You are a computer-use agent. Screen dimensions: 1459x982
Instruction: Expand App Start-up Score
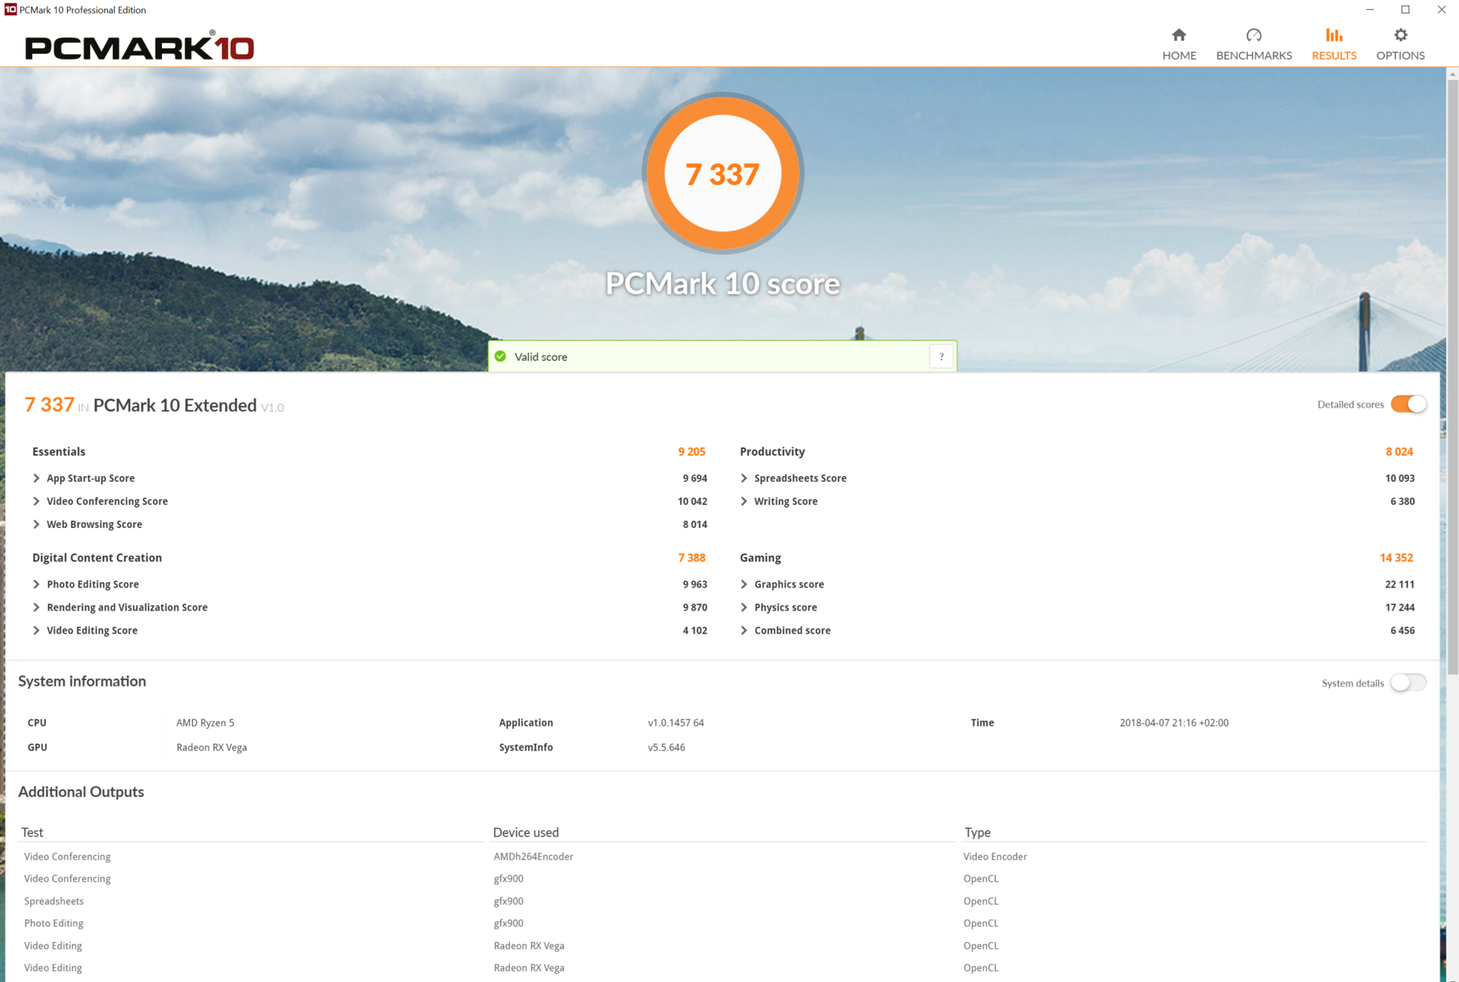[36, 478]
